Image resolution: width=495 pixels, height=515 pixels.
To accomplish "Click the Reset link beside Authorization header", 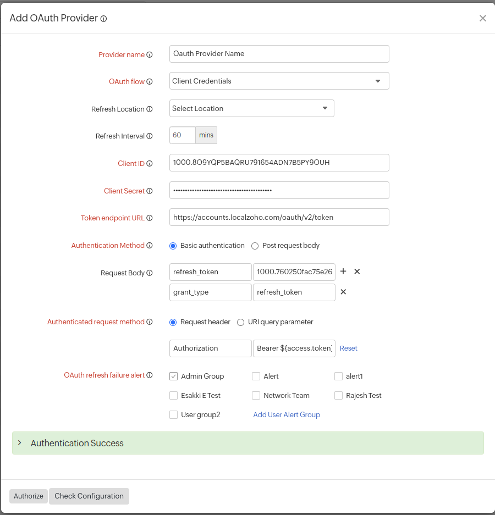I will 348,348.
